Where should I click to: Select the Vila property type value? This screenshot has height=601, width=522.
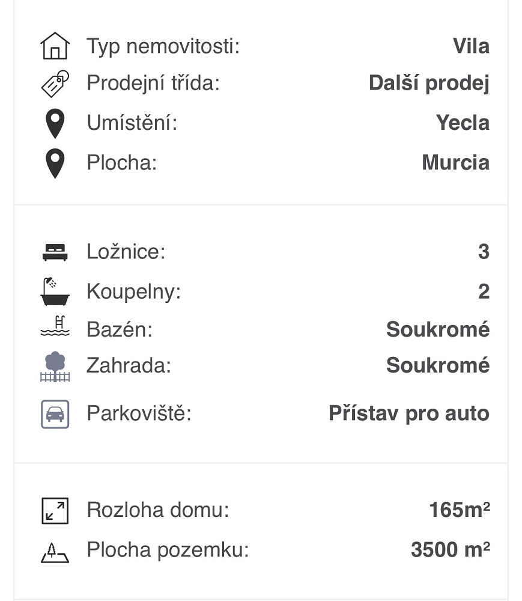coord(471,46)
